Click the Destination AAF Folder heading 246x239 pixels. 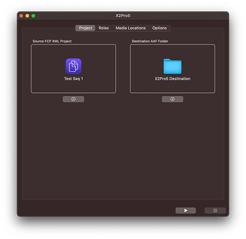click(150, 41)
